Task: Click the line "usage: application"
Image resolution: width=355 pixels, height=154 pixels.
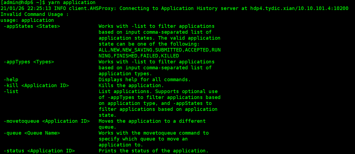Action: (x=27, y=20)
